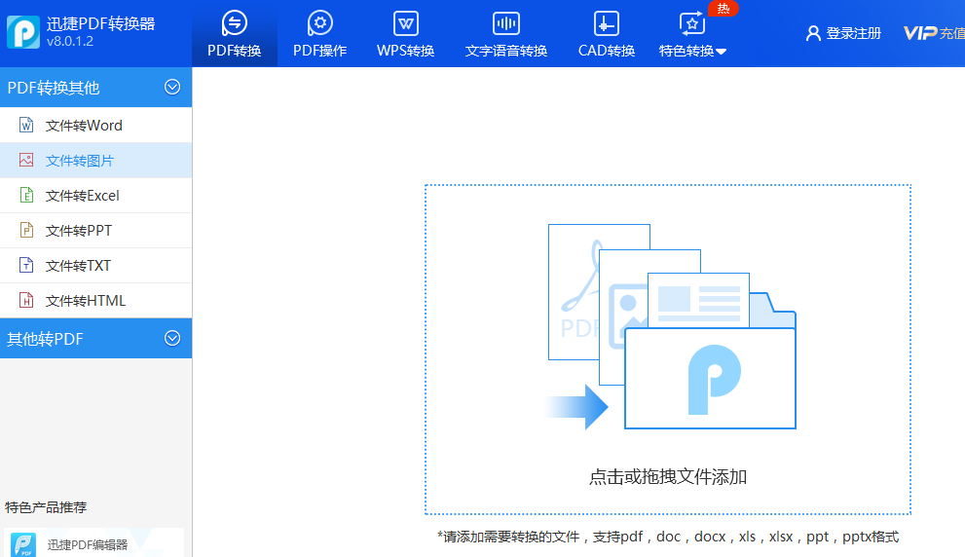Screen dimensions: 965x557
Task: Click the 文件转Excel sheet icon
Action: (26, 195)
